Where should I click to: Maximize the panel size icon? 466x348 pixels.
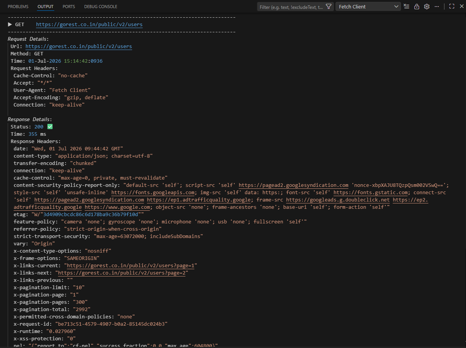click(x=452, y=7)
